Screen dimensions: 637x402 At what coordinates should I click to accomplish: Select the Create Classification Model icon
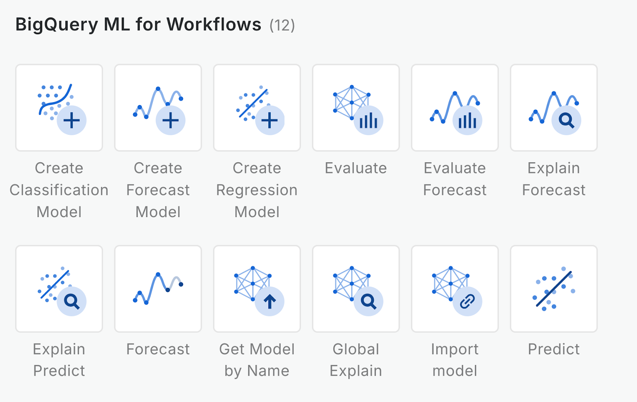tap(59, 107)
